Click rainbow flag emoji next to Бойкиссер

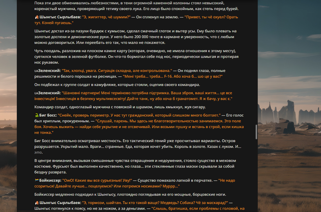point(36,180)
